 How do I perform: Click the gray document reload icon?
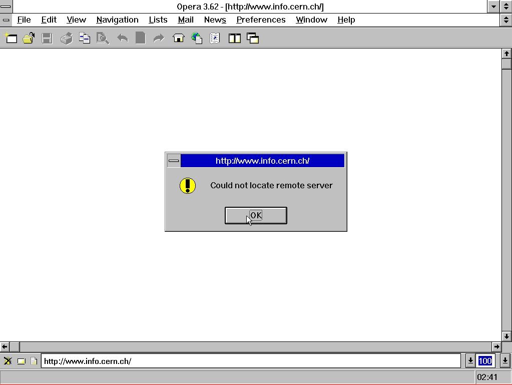141,38
